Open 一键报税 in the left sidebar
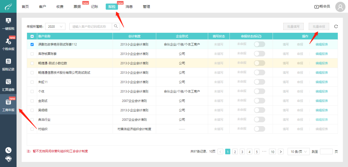Viewport: 348px width, 167px height. click(x=8, y=23)
